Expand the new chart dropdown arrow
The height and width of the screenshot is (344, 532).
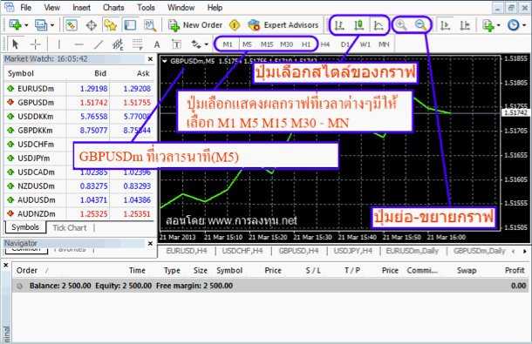26,25
